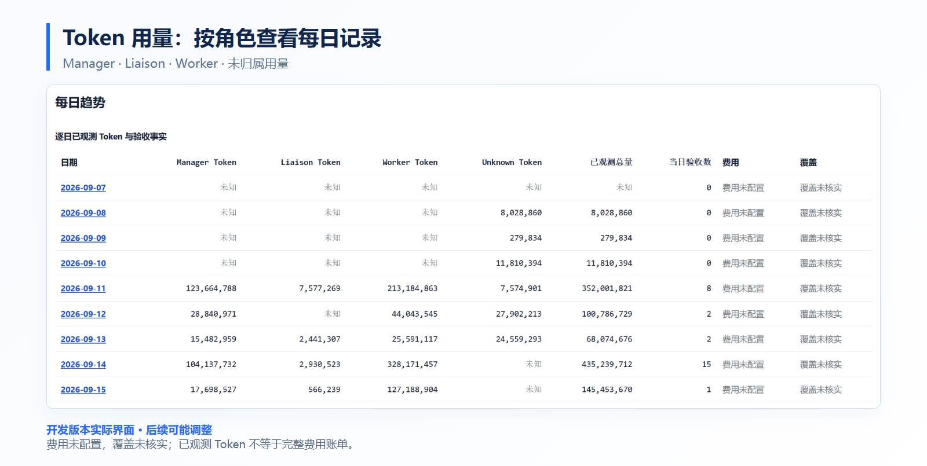Select Unknown Token value 24,559,293
This screenshot has height=466, width=927.
tap(519, 339)
